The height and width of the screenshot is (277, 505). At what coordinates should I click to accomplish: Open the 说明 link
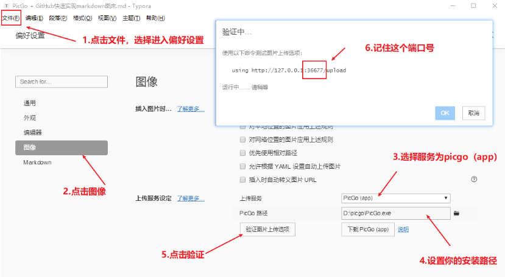[403, 230]
